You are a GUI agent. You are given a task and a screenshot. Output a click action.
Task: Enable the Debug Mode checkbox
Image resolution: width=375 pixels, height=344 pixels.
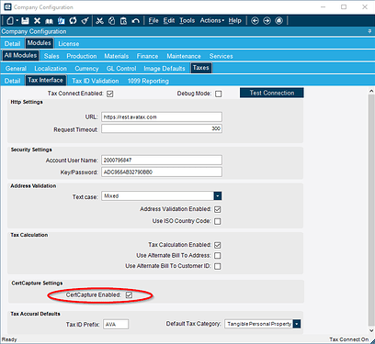click(x=219, y=94)
